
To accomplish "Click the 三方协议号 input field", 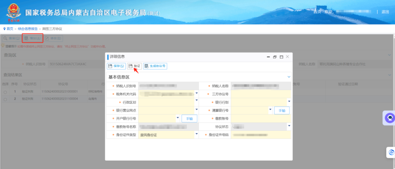I will coord(261,94).
